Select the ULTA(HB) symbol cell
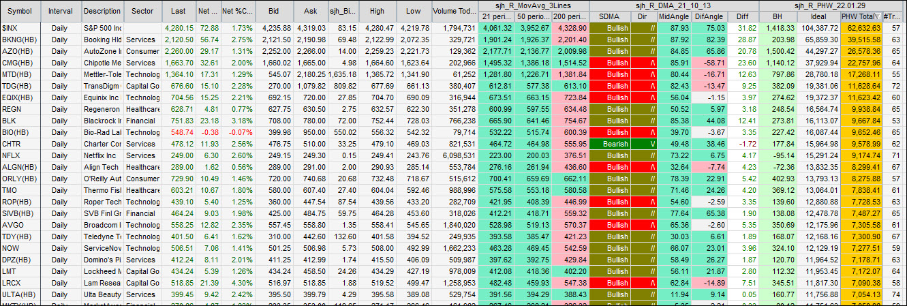The image size is (907, 306). point(20,294)
